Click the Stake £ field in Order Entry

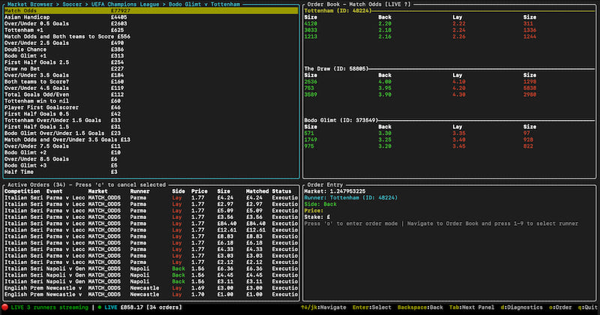[317, 217]
